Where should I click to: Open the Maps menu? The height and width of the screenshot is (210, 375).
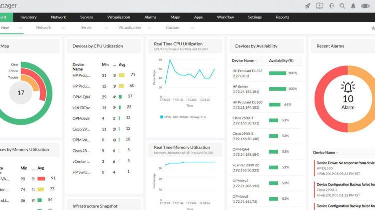tap(175, 17)
